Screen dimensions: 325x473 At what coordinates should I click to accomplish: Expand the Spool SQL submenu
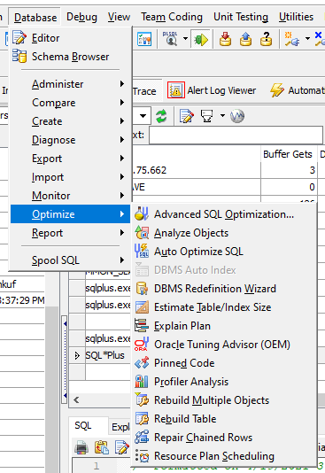click(70, 260)
